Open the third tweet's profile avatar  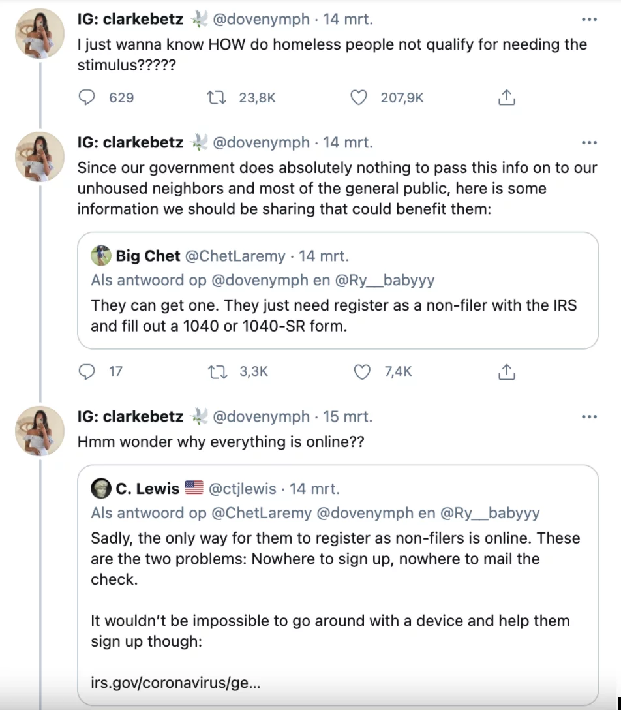[x=39, y=431]
